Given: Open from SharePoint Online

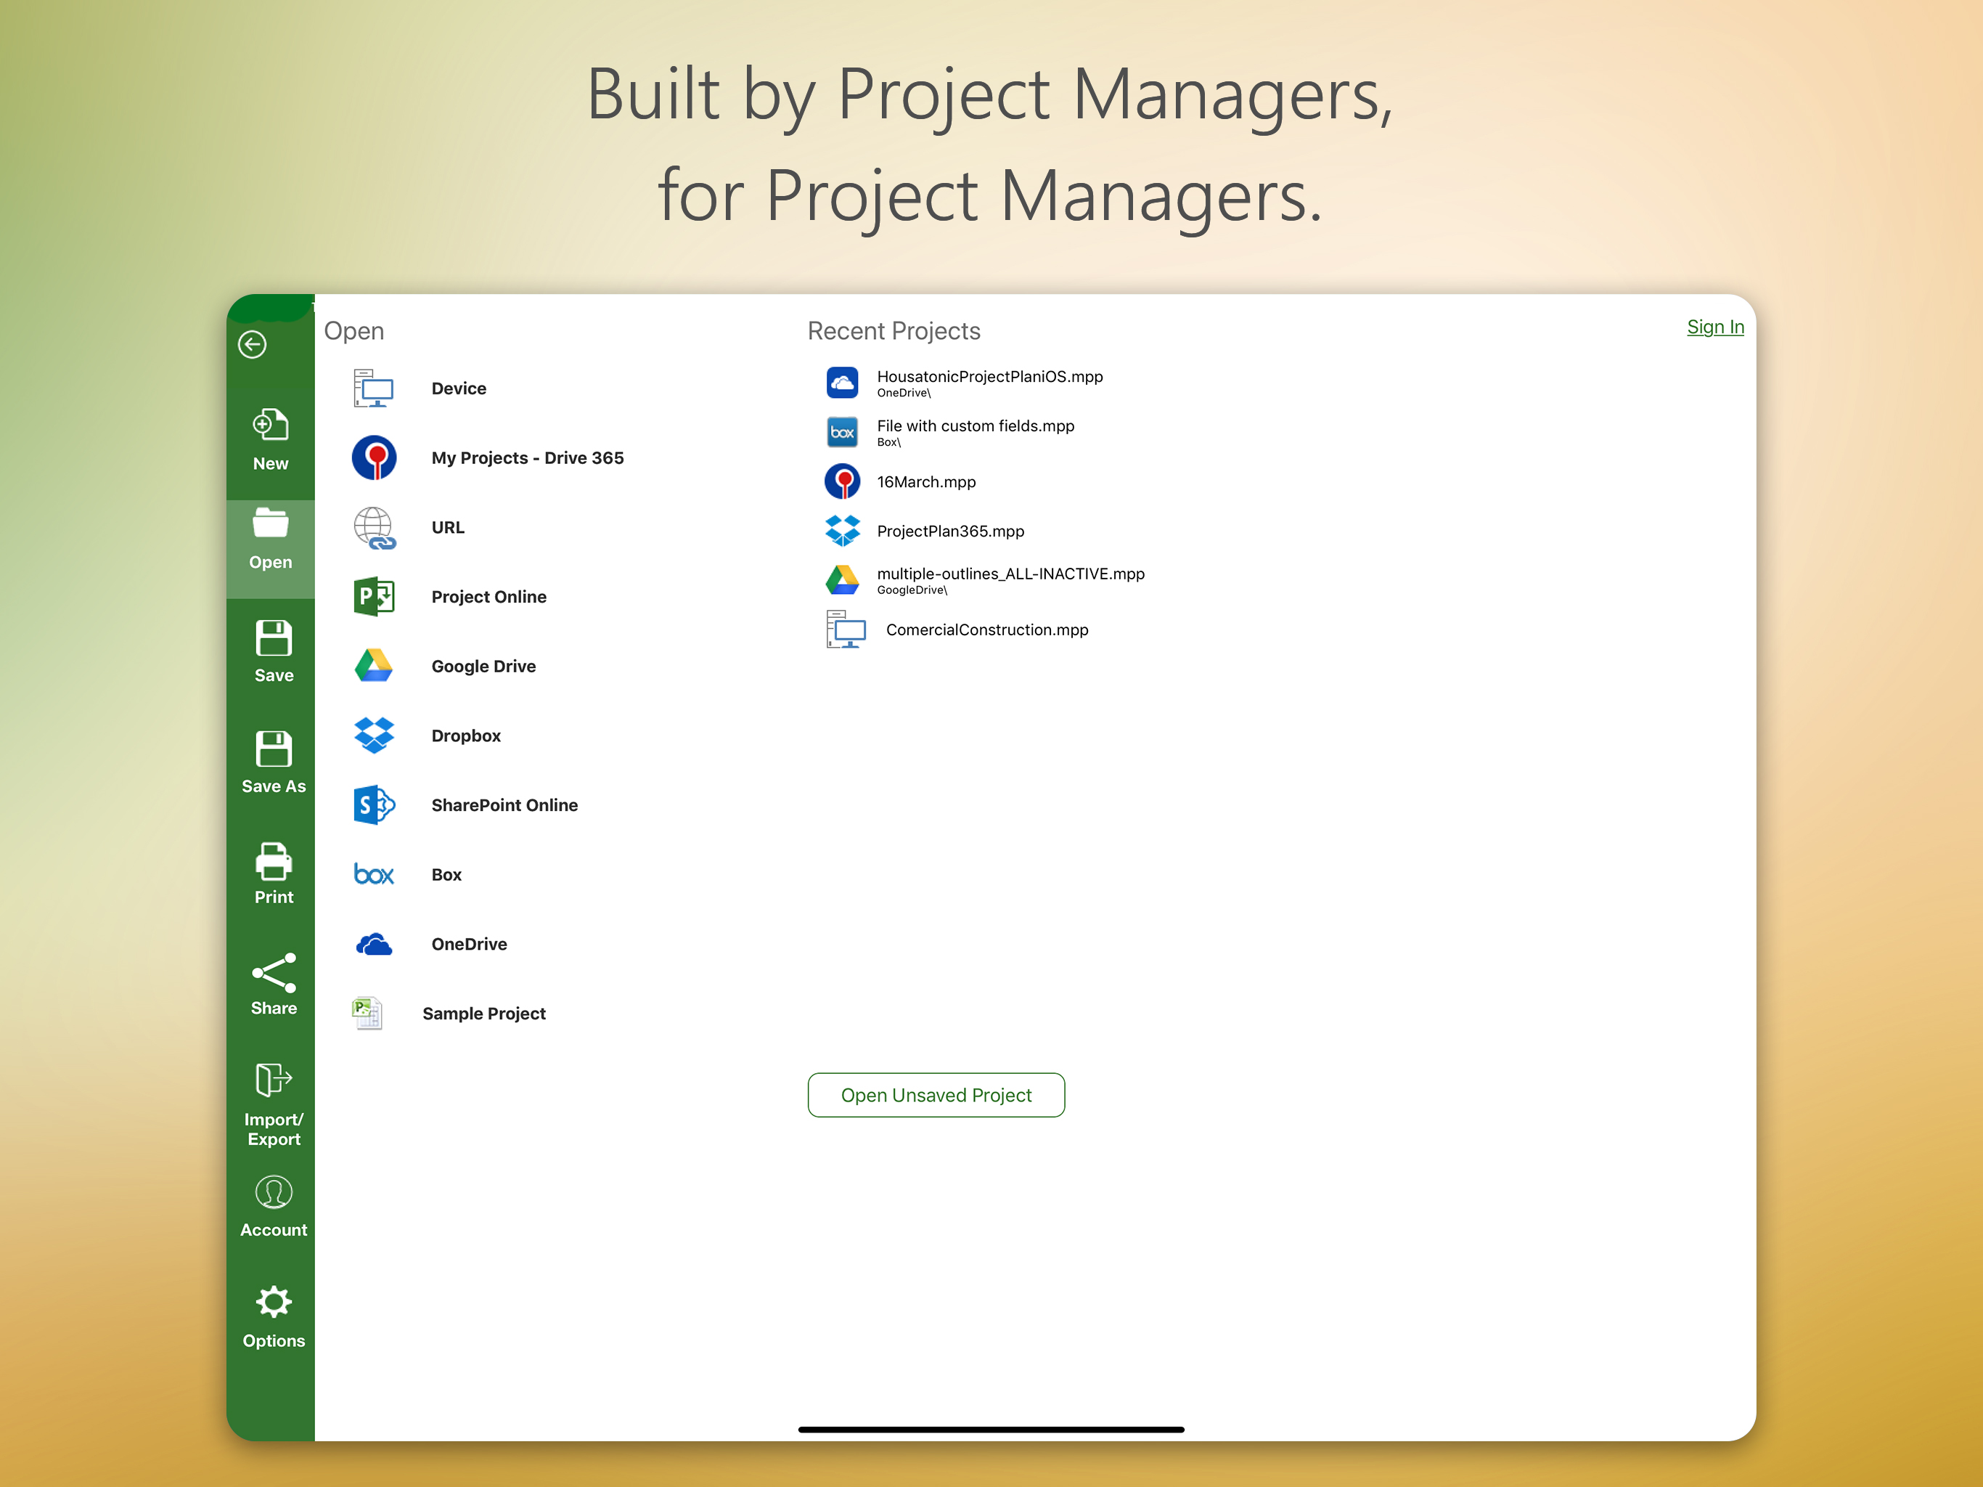Looking at the screenshot, I should [504, 804].
